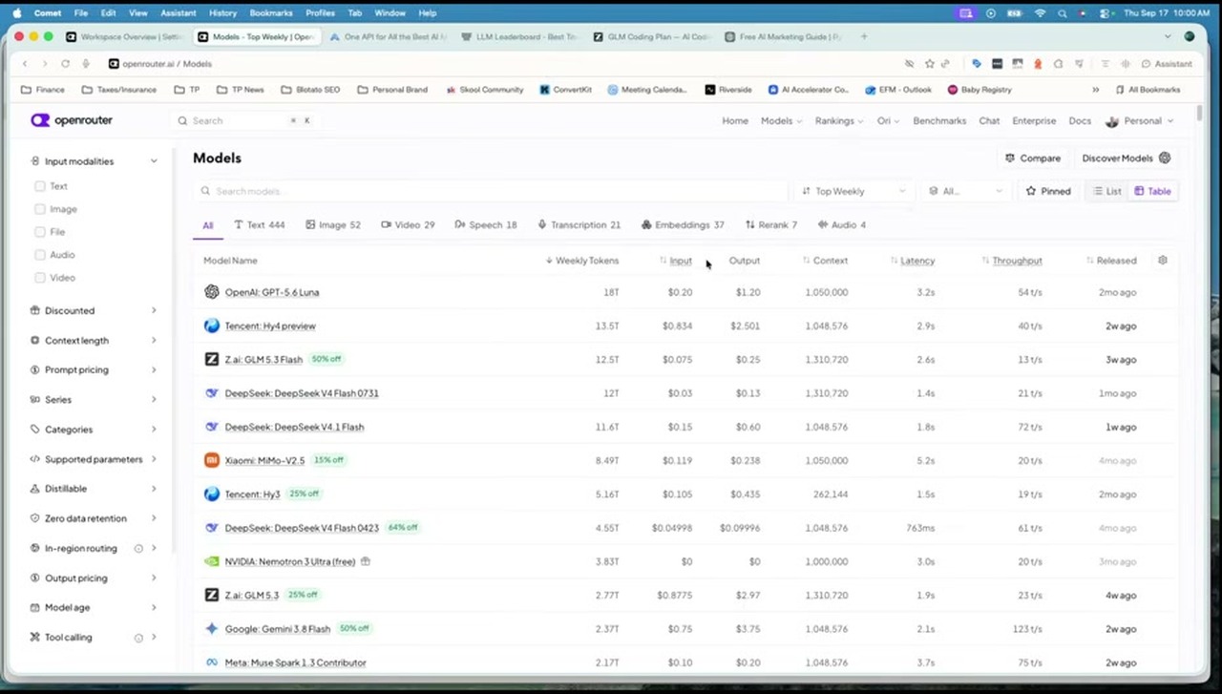The height and width of the screenshot is (694, 1222).
Task: Click the info icon next to Tool calling
Action: 138,638
